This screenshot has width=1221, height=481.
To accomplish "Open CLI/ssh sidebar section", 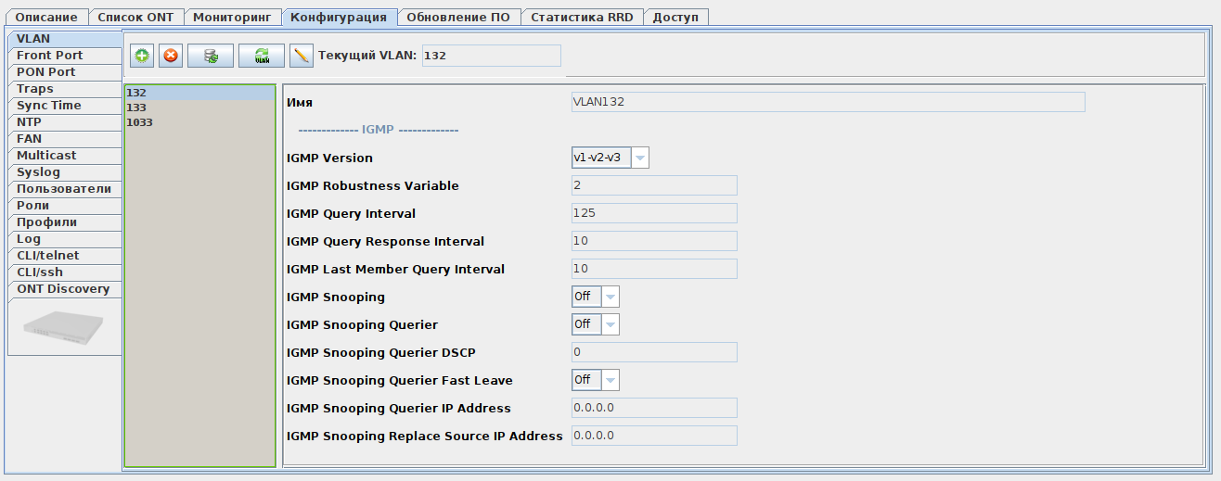I will point(64,272).
